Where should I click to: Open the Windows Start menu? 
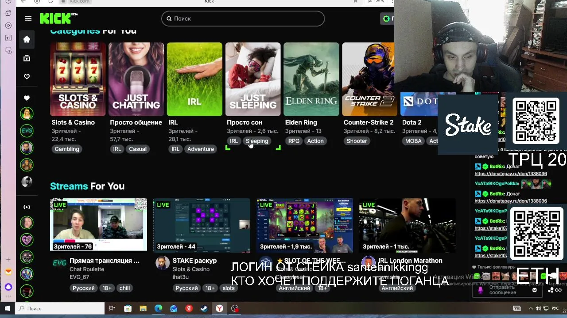pos(8,308)
